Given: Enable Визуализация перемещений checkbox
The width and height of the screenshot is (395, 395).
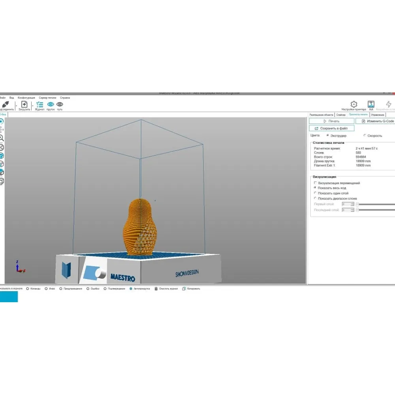Looking at the screenshot, I should (x=315, y=183).
